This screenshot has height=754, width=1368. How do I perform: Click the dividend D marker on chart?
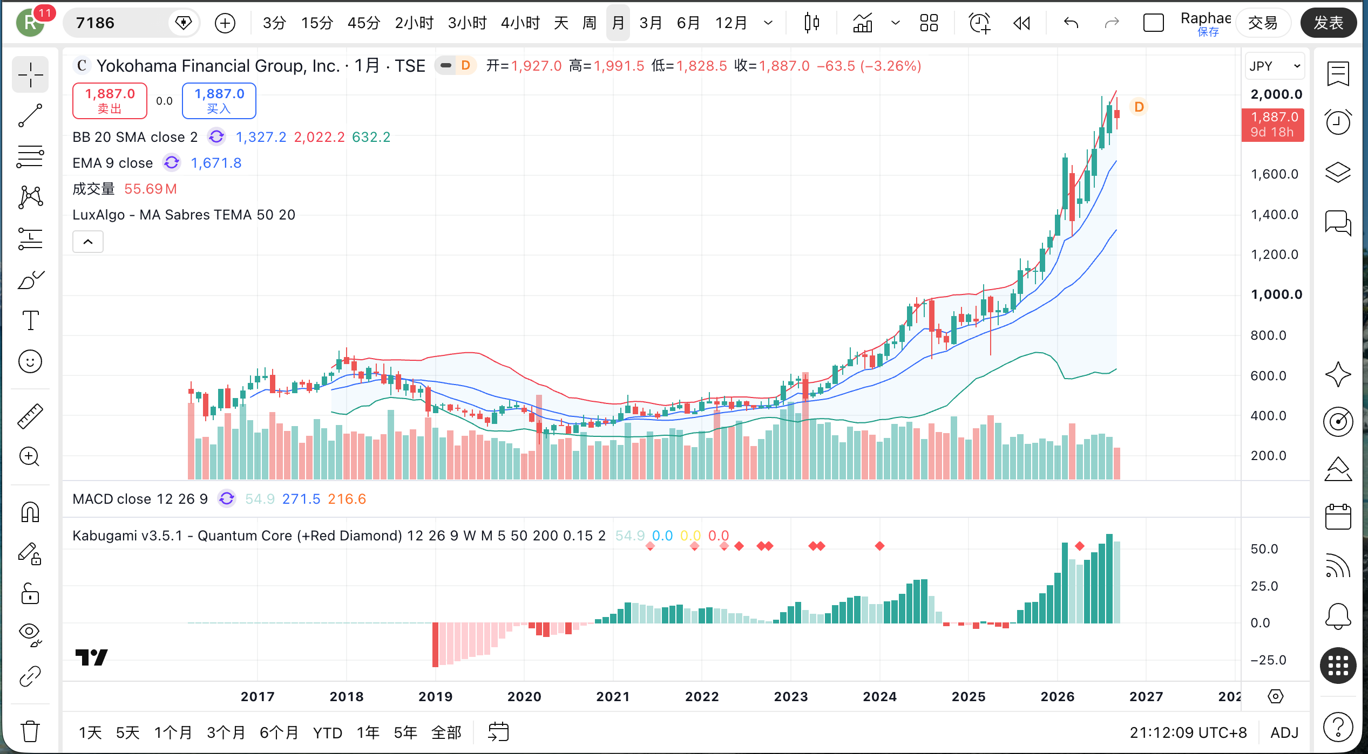click(1139, 107)
